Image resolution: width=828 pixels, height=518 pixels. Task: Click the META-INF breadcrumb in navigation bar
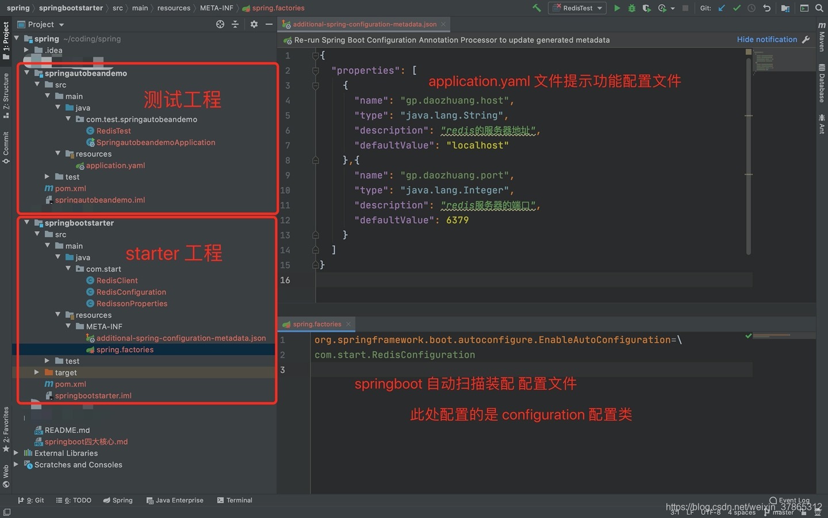216,8
